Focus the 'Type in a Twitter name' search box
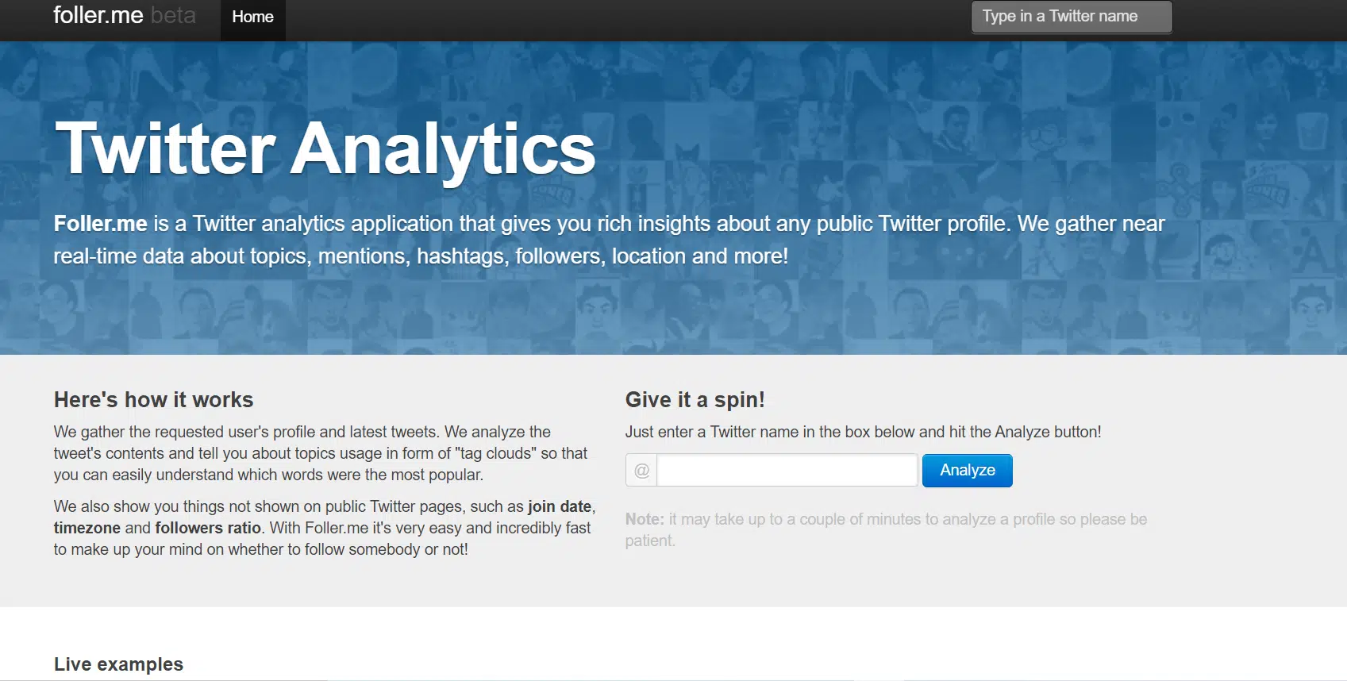The width and height of the screenshot is (1347, 681). pos(1072,17)
